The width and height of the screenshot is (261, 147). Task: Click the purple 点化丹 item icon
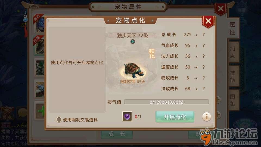[127, 116]
